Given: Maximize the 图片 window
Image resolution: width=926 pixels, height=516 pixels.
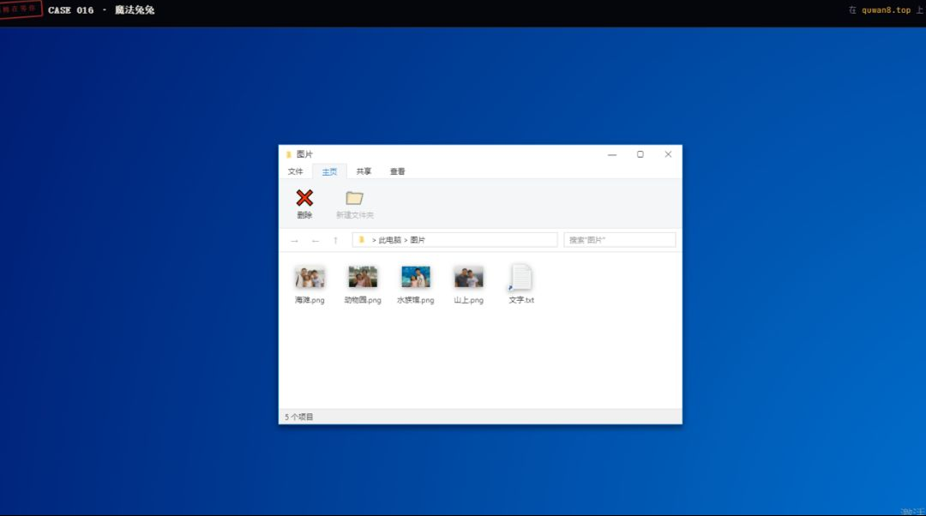Looking at the screenshot, I should pyautogui.click(x=640, y=154).
